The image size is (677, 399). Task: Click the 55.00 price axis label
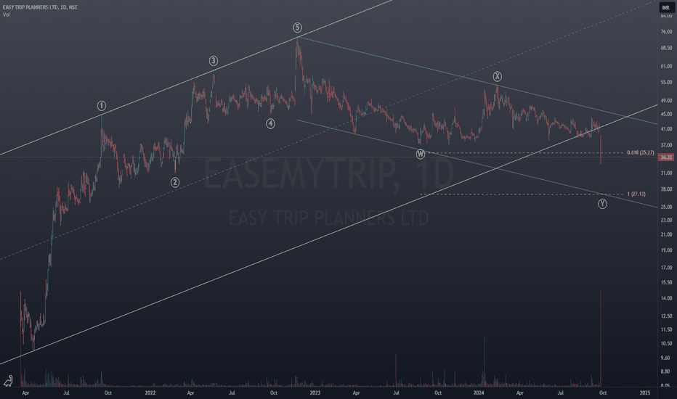tap(666, 83)
